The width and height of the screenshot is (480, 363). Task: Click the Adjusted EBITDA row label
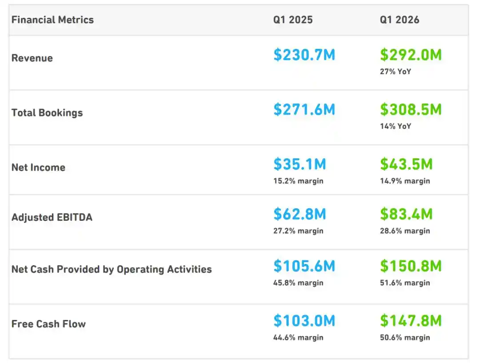coord(52,217)
